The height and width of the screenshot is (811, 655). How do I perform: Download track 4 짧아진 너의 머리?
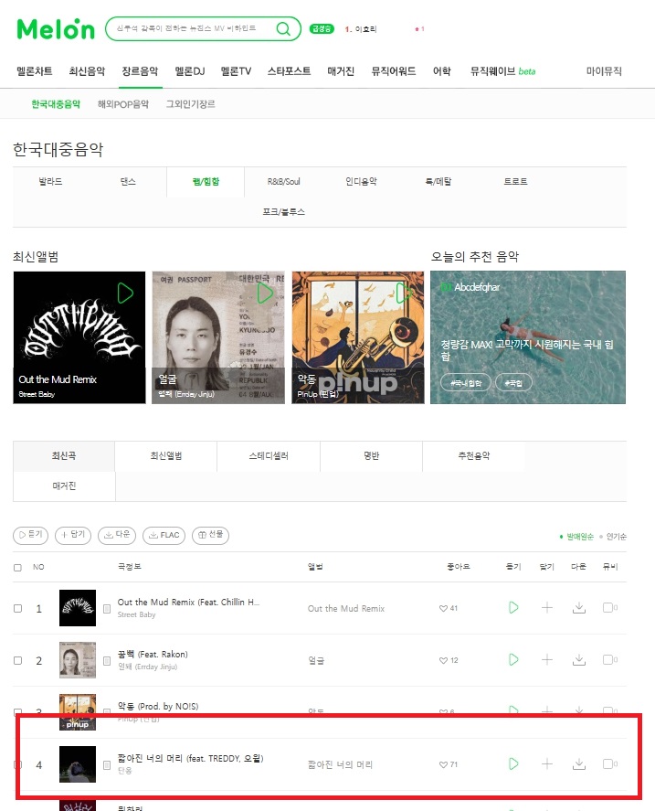tap(579, 764)
